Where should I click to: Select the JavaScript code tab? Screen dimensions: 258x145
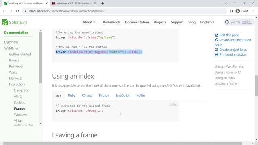(123, 95)
